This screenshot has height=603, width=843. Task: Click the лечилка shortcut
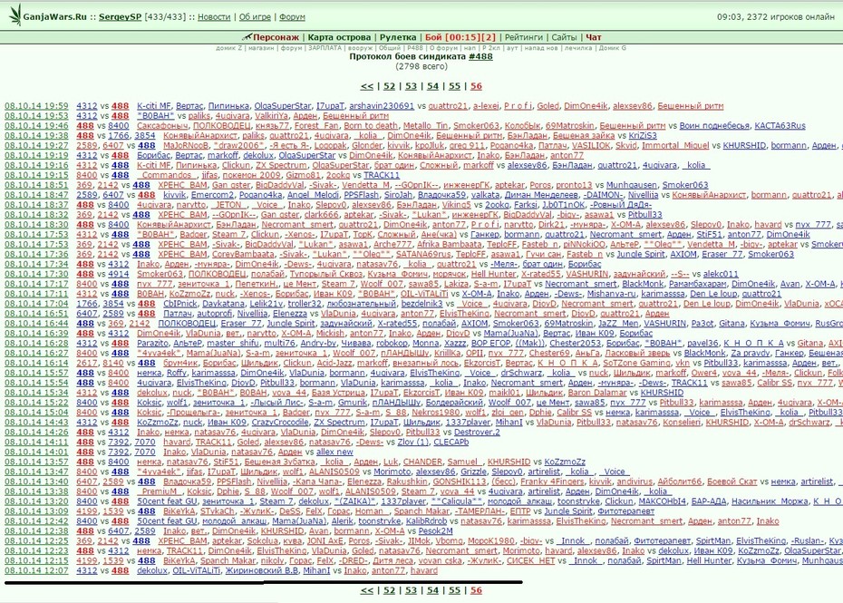[x=578, y=48]
